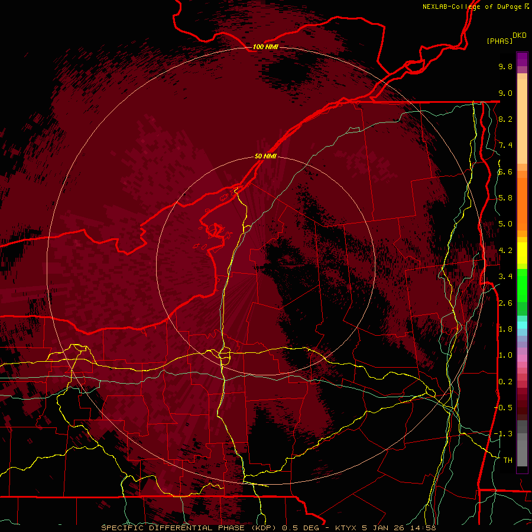Image resolution: width=532 pixels, height=532 pixels.
Task: Select the 1.0 legend value
Action: click(505, 355)
